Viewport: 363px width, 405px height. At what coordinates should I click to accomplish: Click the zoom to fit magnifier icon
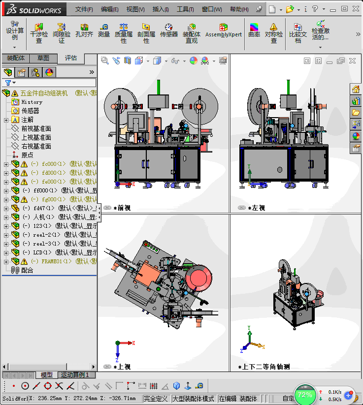coord(105,61)
